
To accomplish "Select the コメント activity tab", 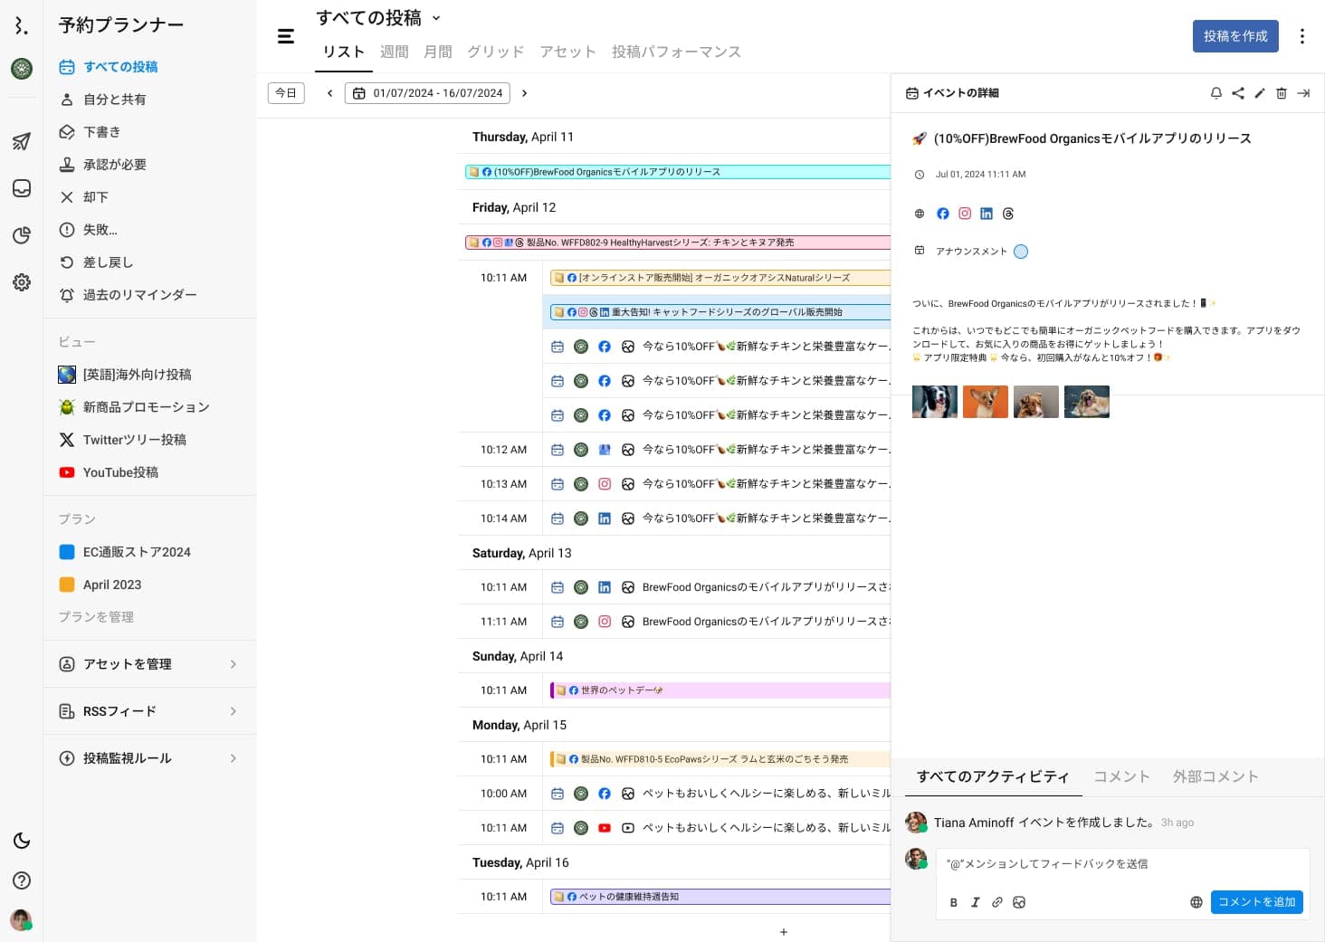I will (x=1121, y=776).
